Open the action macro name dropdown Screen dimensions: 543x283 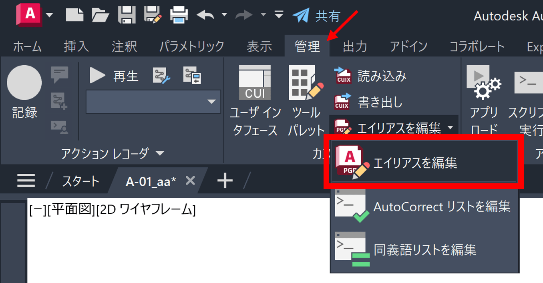pyautogui.click(x=153, y=102)
